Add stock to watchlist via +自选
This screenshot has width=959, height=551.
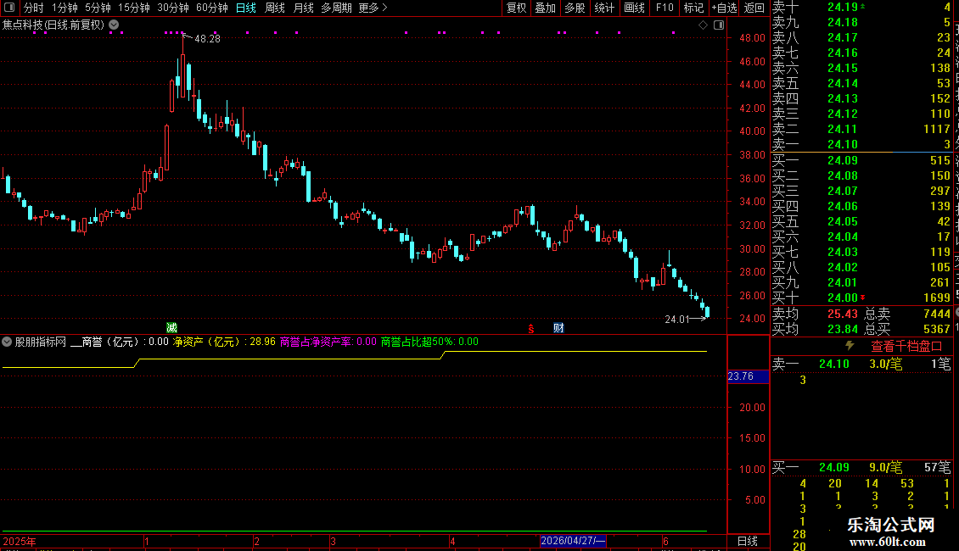click(x=725, y=8)
